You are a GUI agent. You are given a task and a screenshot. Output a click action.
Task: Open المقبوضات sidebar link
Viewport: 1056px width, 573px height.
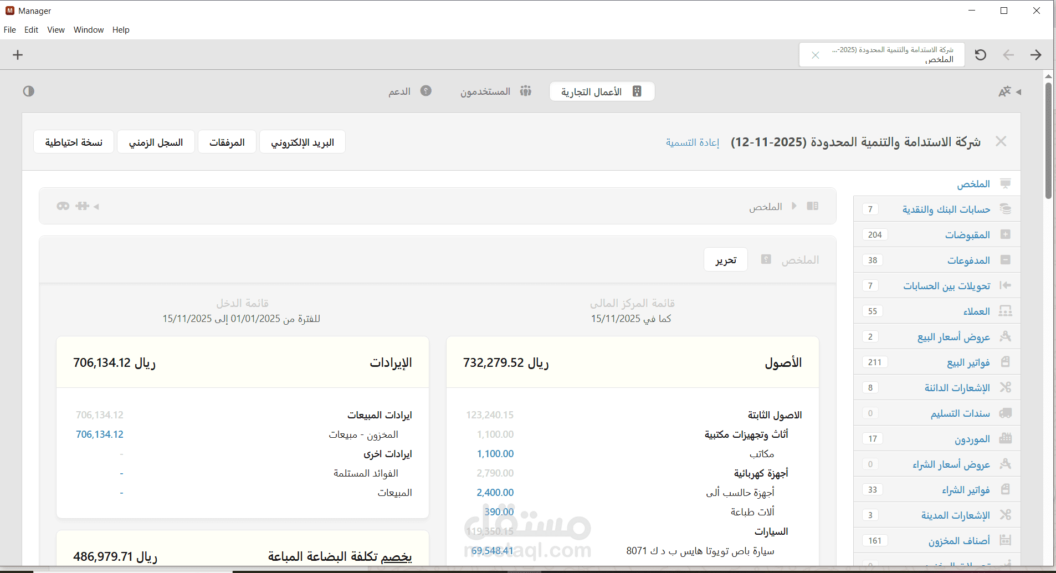967,235
